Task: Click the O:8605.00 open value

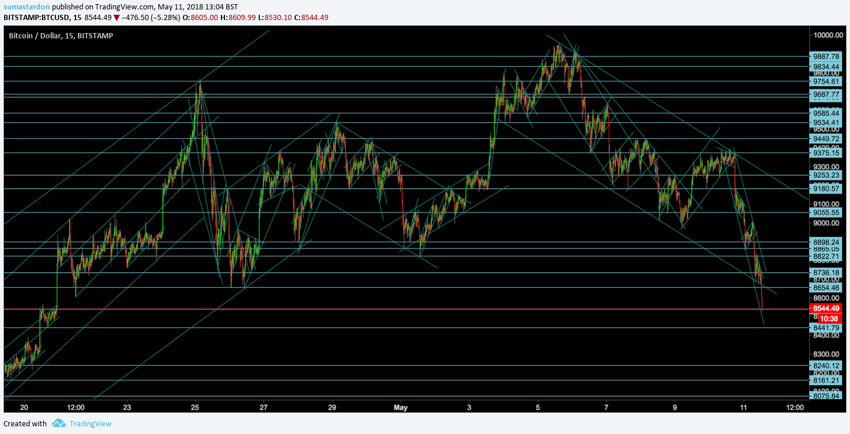Action: click(201, 18)
